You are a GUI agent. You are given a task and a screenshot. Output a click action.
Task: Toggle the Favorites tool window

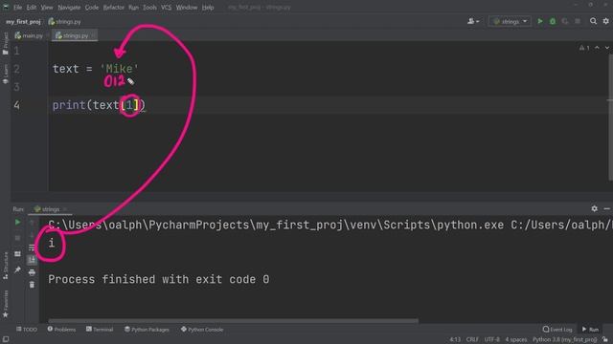coord(6,304)
